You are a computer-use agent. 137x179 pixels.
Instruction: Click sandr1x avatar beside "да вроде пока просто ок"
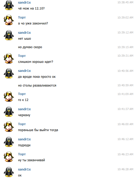9,73
